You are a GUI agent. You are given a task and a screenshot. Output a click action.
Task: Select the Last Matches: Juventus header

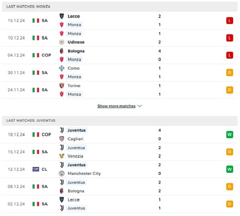[x=120, y=121]
